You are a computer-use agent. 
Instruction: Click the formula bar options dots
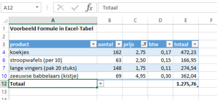47,8
